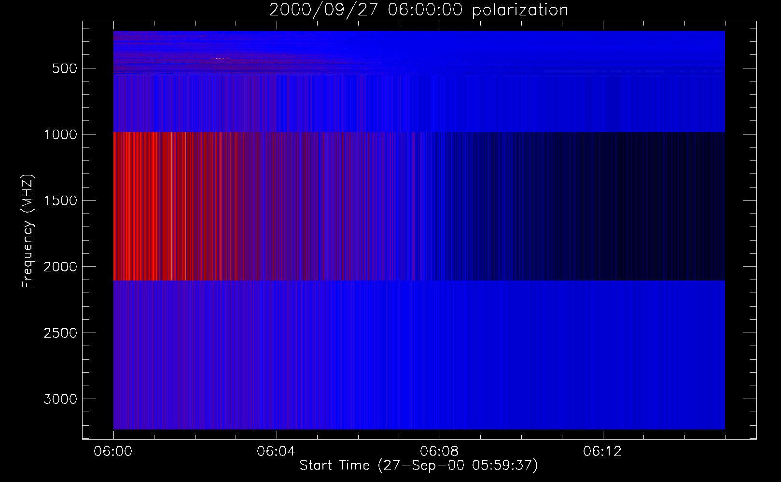Click the 2500 frequency tick label
The width and height of the screenshot is (781, 482).
coord(60,333)
